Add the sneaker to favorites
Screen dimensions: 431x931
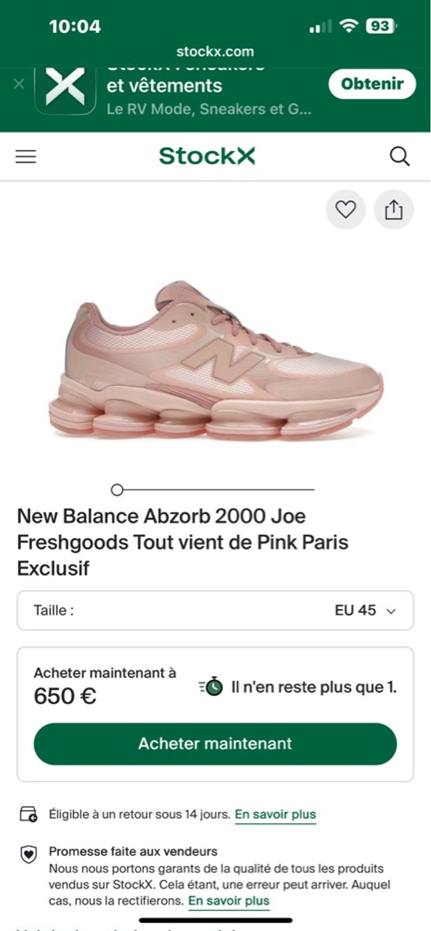click(x=345, y=209)
